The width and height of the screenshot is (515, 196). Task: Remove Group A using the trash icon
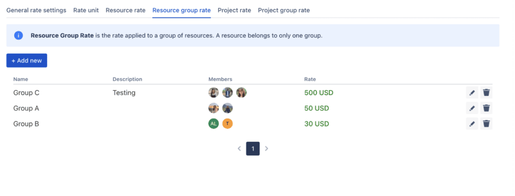486,108
